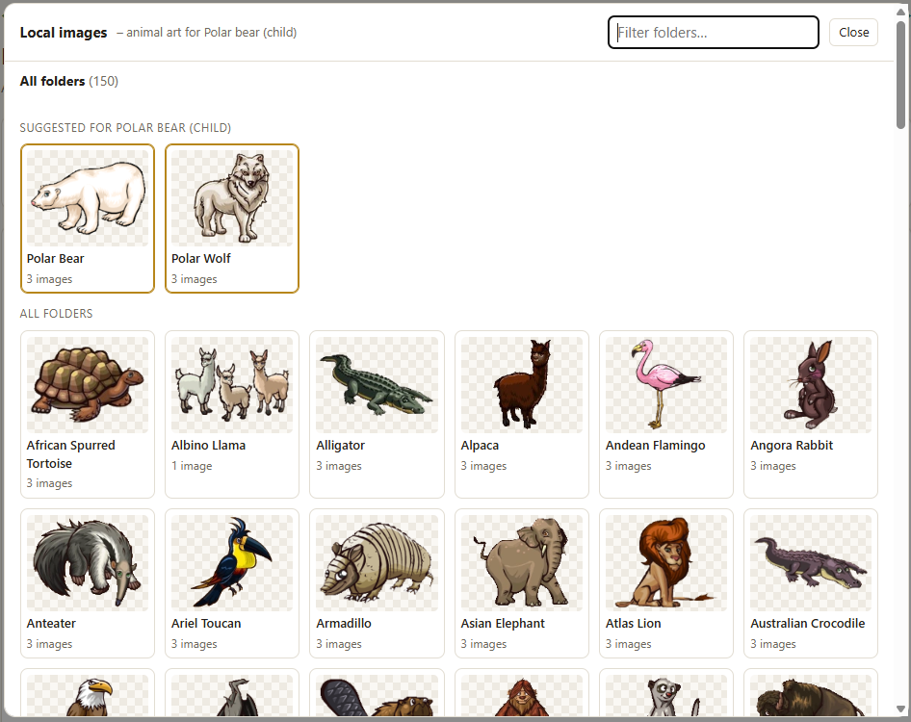Open the Alligator folder thumbnail
This screenshot has width=911, height=722.
click(377, 384)
